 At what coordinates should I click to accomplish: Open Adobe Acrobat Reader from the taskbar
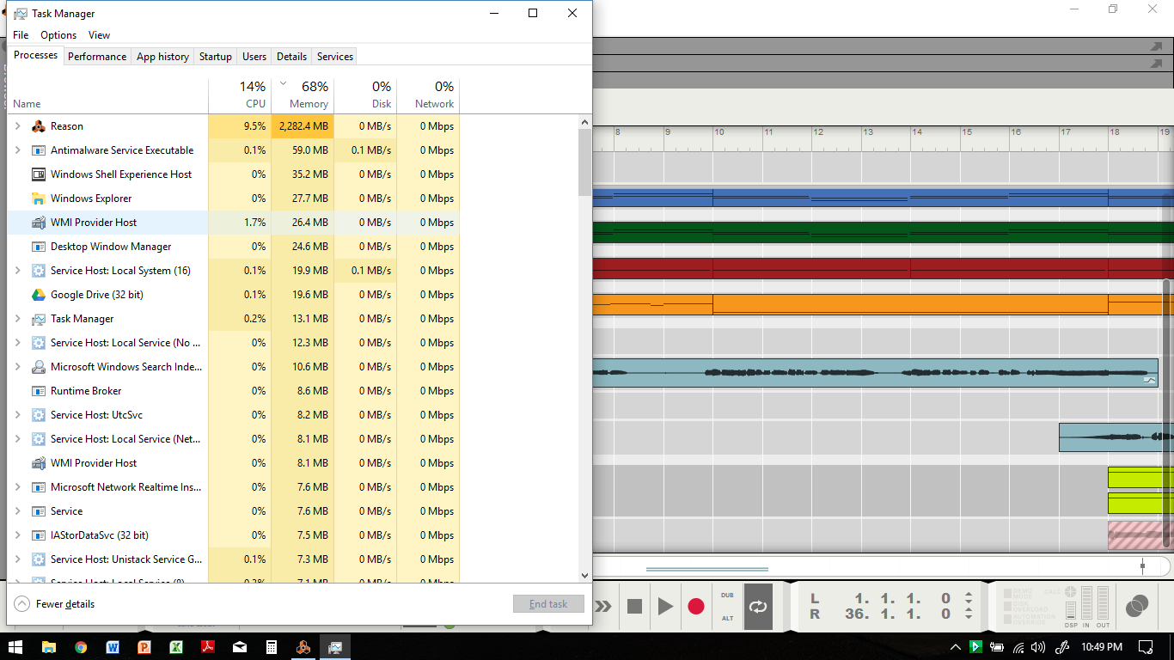pos(208,646)
